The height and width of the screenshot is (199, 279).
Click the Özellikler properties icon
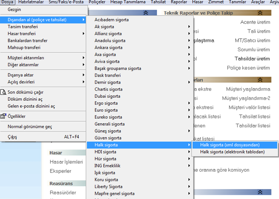coord(4,116)
